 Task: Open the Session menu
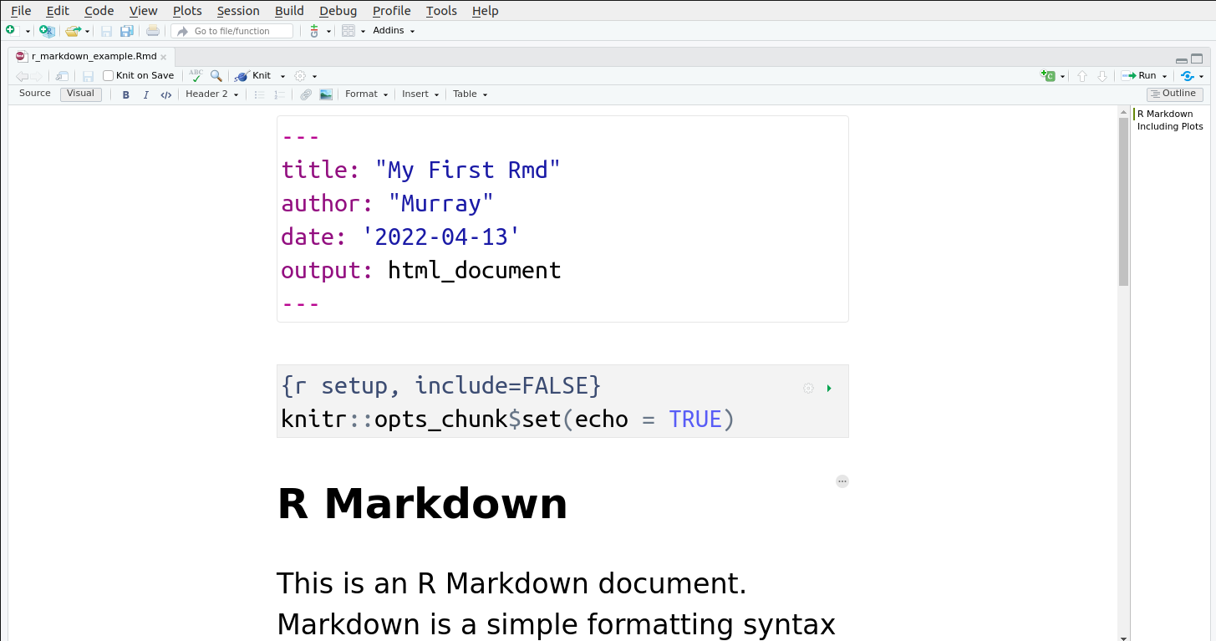(238, 11)
